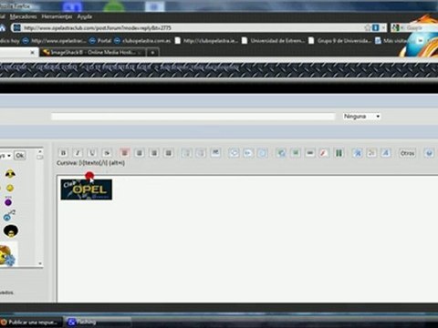Viewport: 438px width, 328px height.
Task: Open the Herramientas menu
Action: point(57,16)
